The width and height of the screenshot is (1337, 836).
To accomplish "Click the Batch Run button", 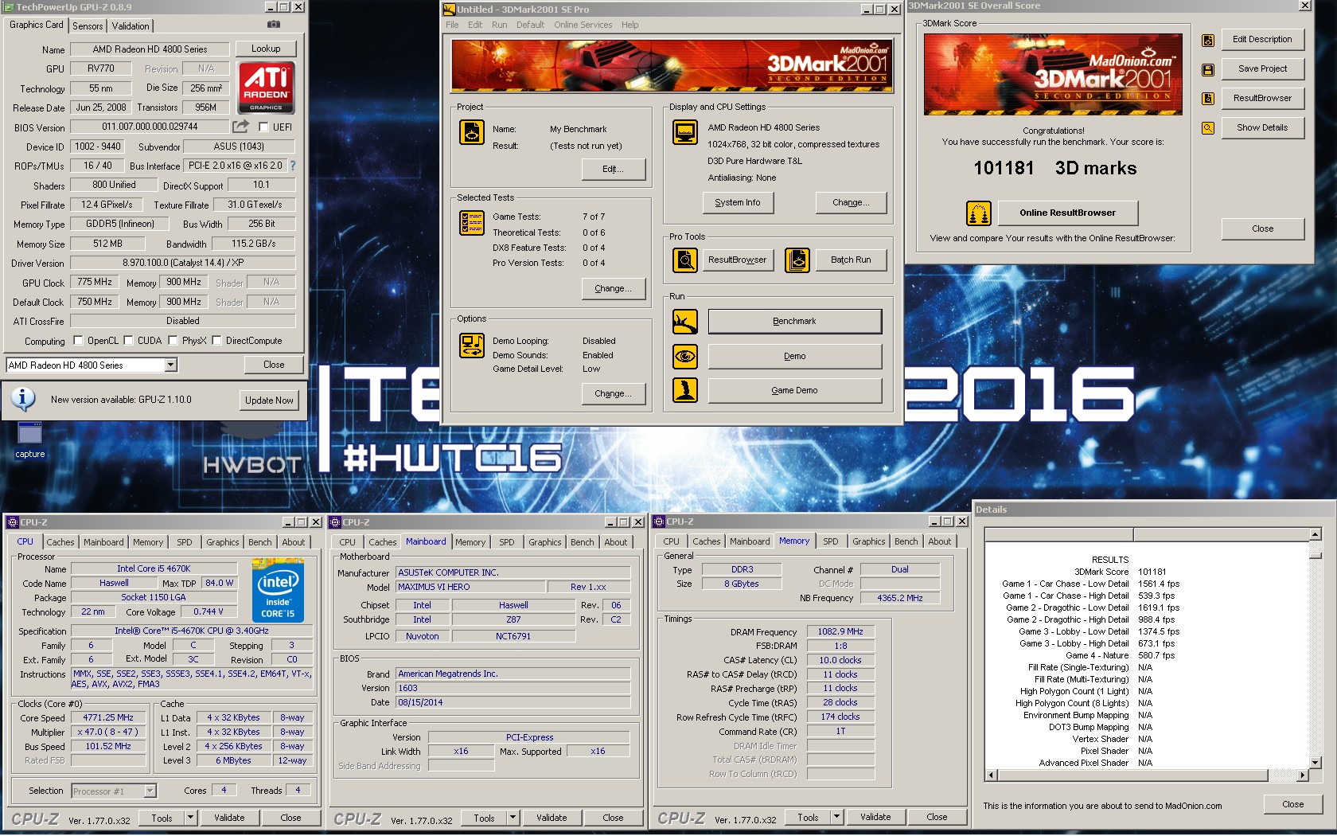I will [851, 260].
